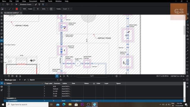Activate the Zoom tool
The width and height of the screenshot is (190, 107).
(68, 76)
